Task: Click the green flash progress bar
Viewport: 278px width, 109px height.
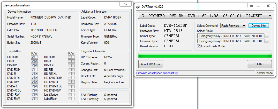Action: click(x=205, y=56)
